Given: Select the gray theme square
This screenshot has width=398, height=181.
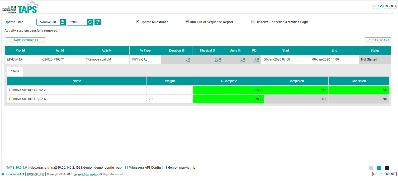Looking at the screenshot, I should click(x=371, y=167).
